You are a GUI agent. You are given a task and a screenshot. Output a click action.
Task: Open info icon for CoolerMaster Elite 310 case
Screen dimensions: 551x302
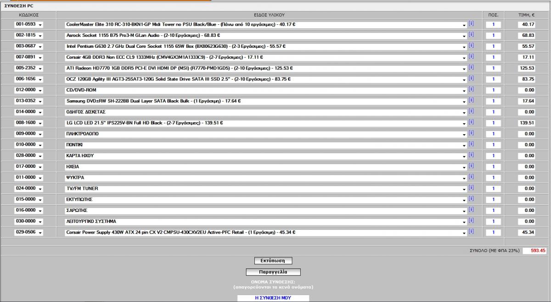(471, 23)
